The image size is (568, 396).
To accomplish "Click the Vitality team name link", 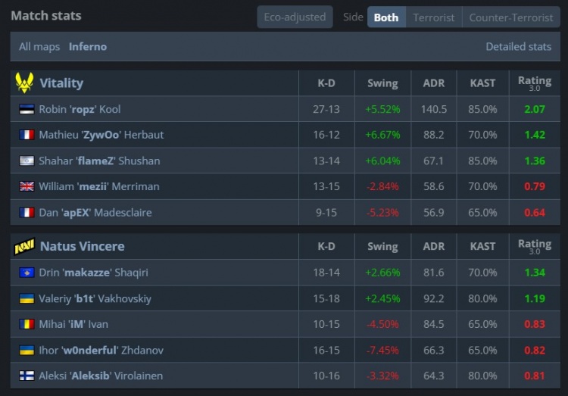I will point(61,83).
